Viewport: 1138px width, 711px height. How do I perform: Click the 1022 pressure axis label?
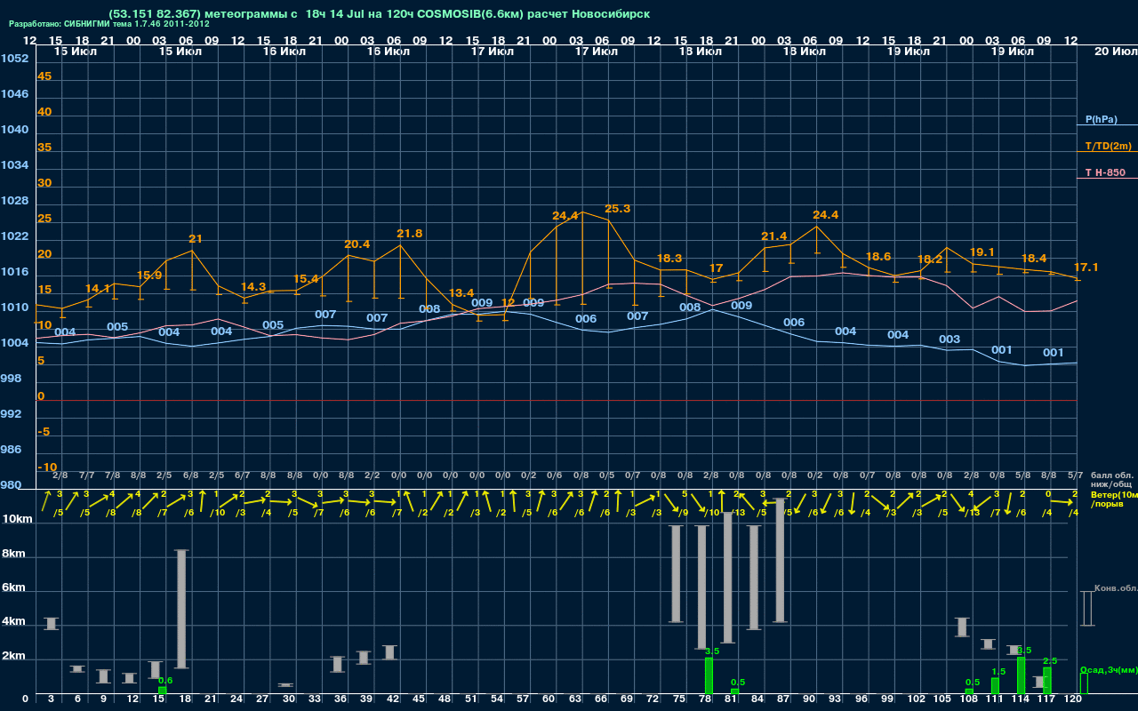14,236
